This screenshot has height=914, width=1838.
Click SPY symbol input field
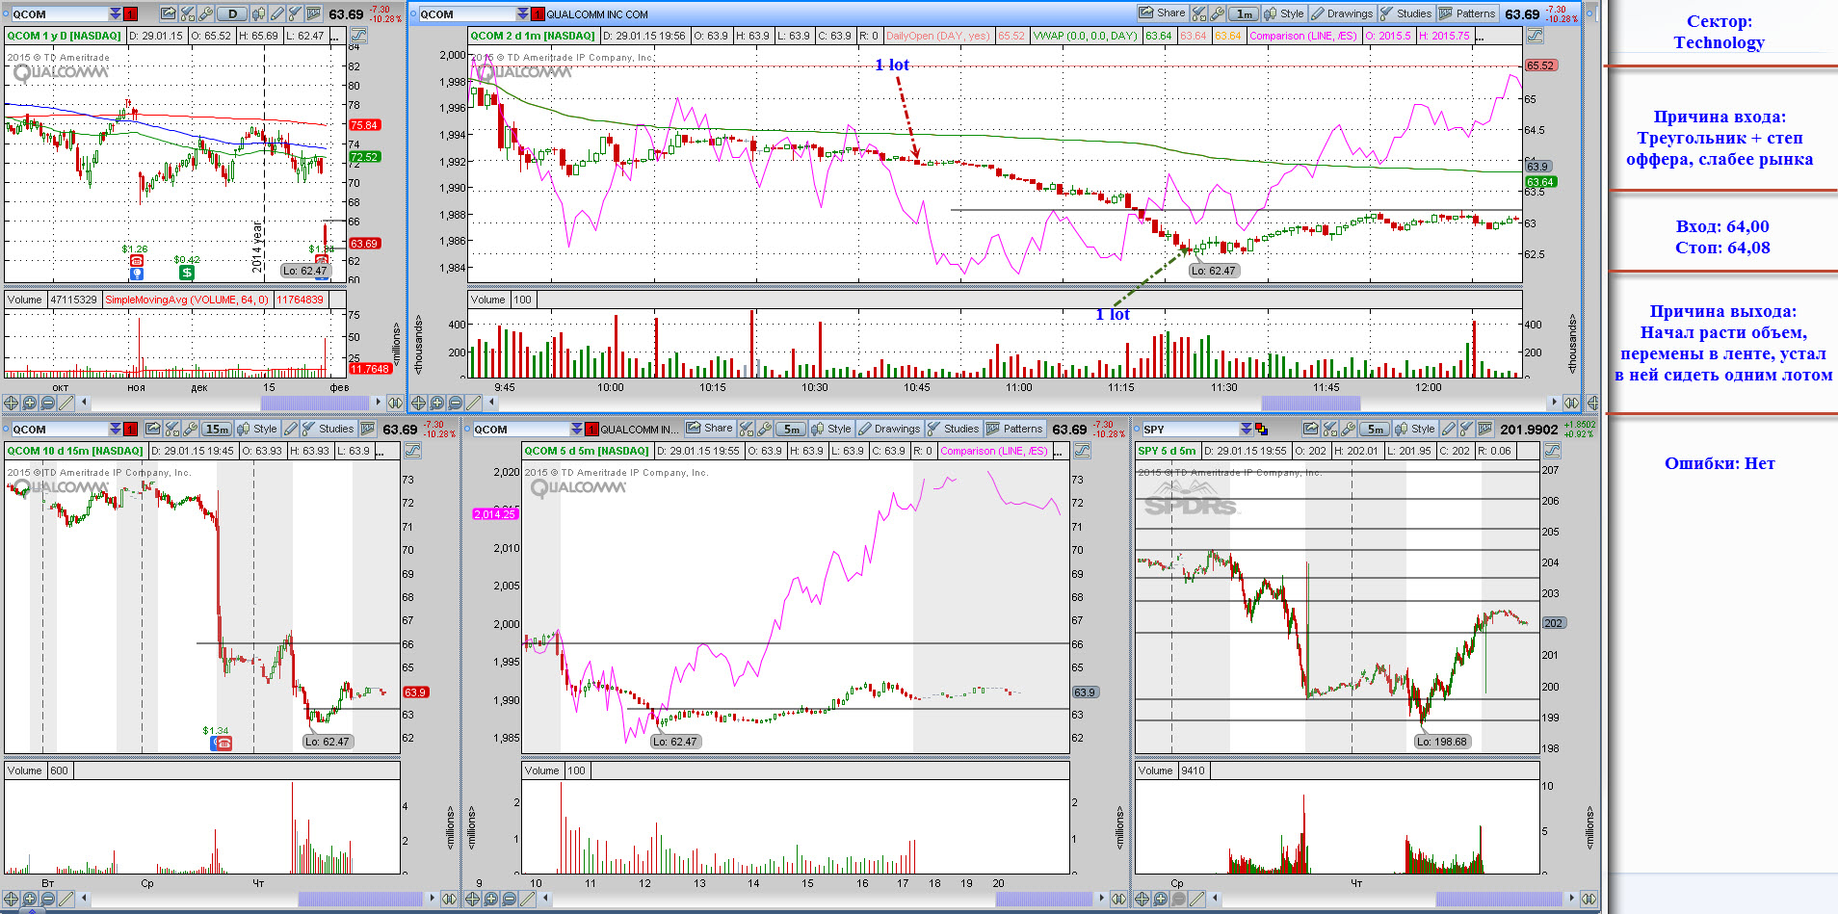click(1190, 429)
